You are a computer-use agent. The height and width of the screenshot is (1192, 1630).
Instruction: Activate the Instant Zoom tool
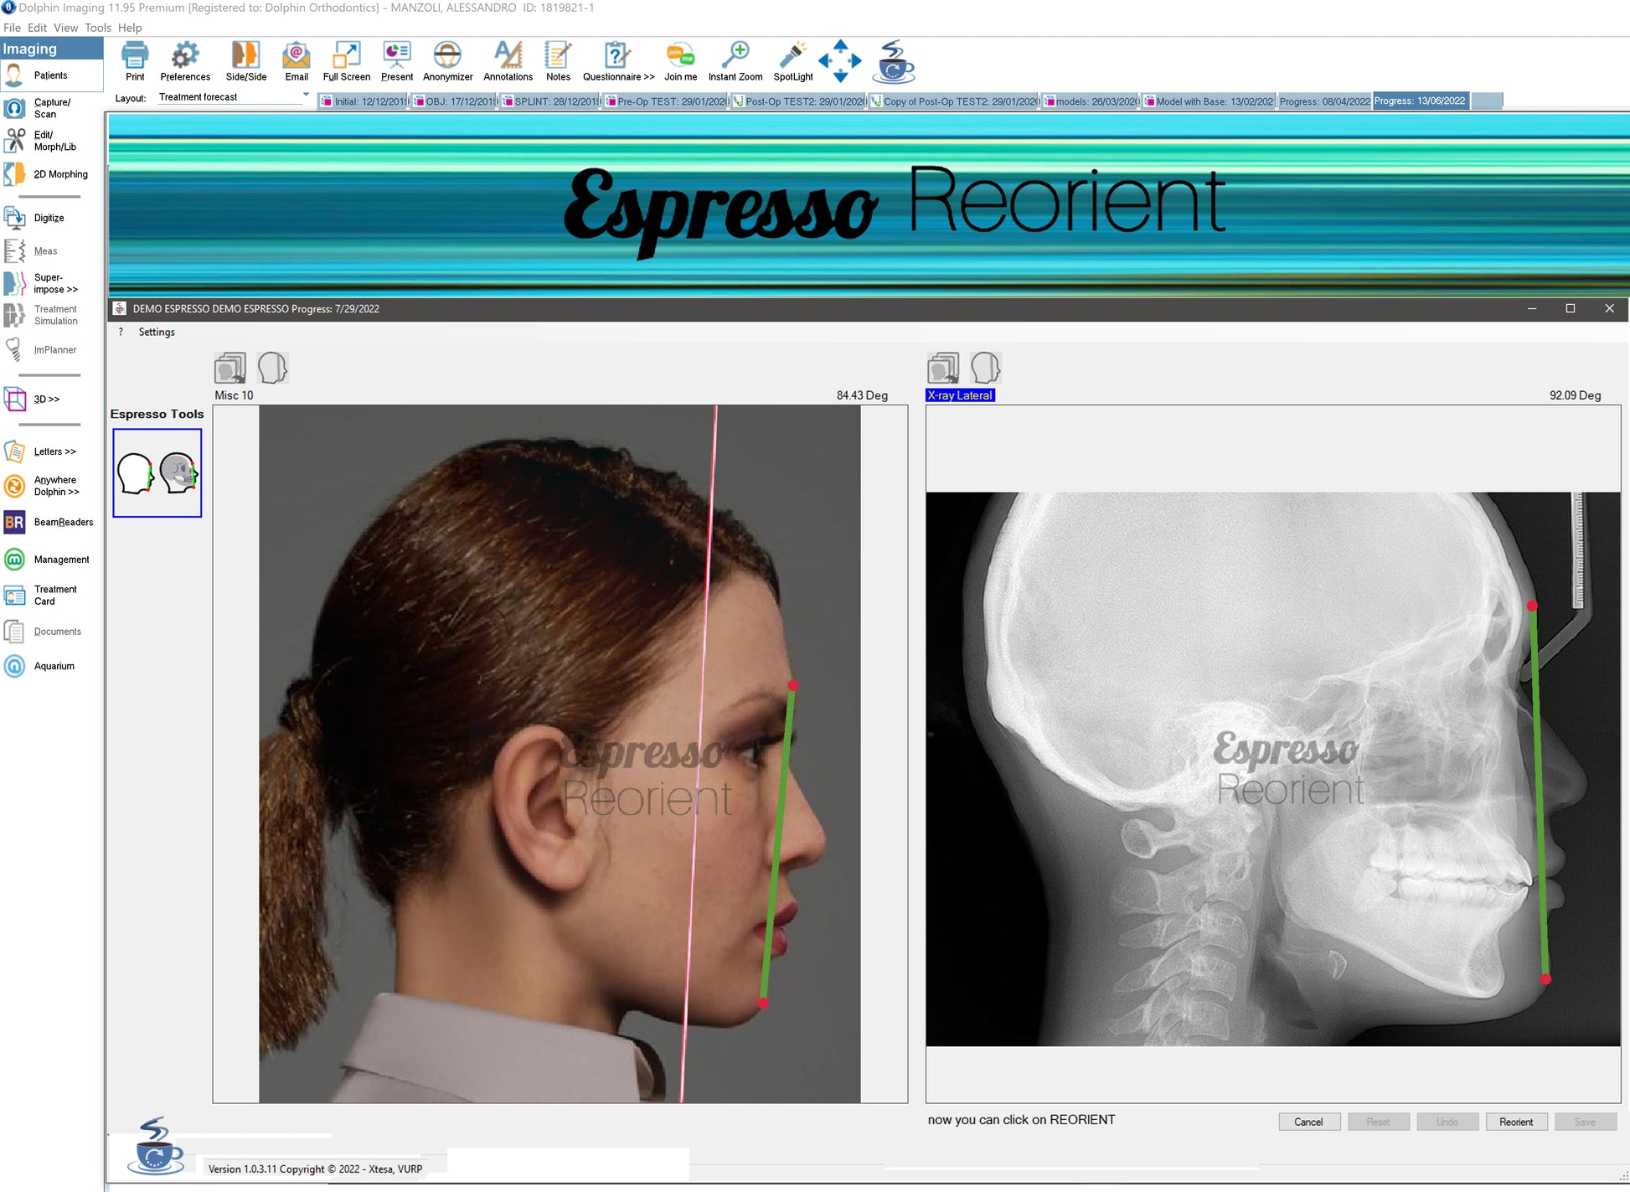click(x=735, y=61)
